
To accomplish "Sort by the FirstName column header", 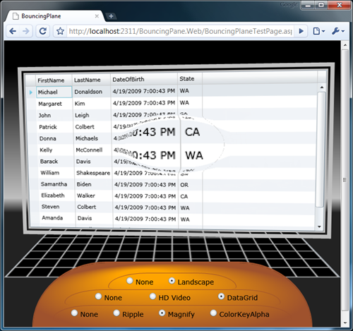I will pyautogui.click(x=54, y=80).
